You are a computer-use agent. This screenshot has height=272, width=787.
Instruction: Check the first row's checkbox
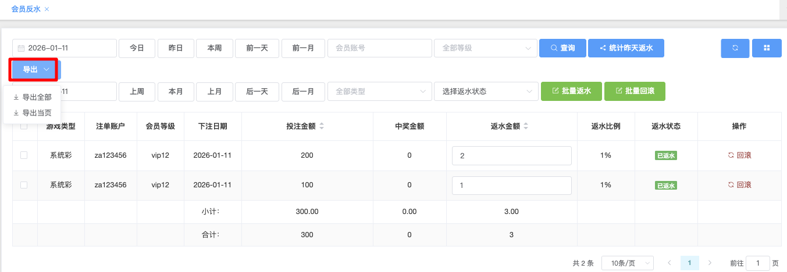pyautogui.click(x=24, y=155)
